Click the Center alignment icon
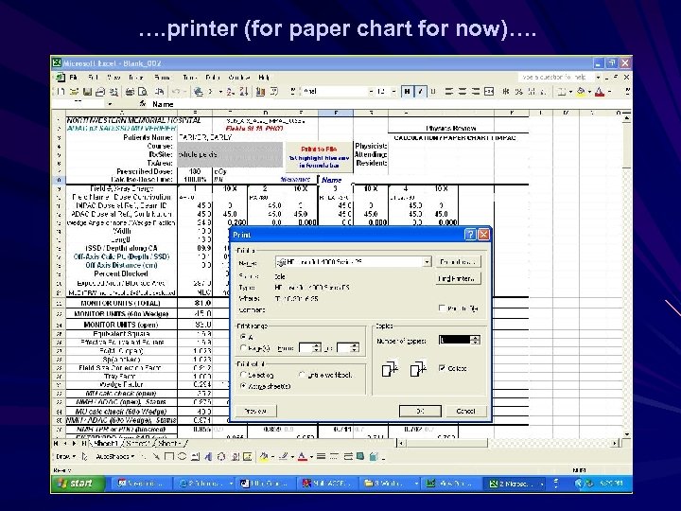This screenshot has width=681, height=511. coord(463,92)
